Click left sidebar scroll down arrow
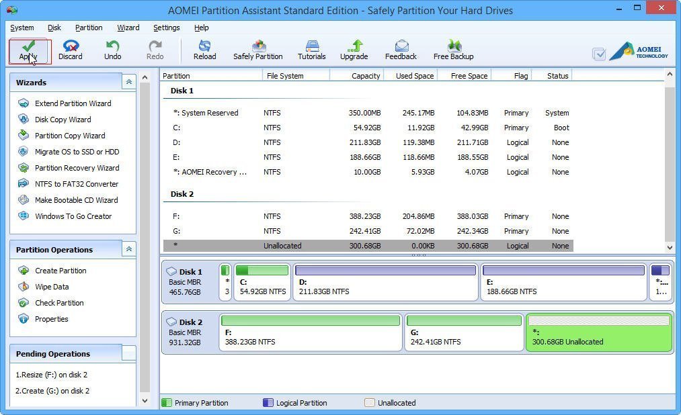The height and width of the screenshot is (415, 681). coord(145,401)
